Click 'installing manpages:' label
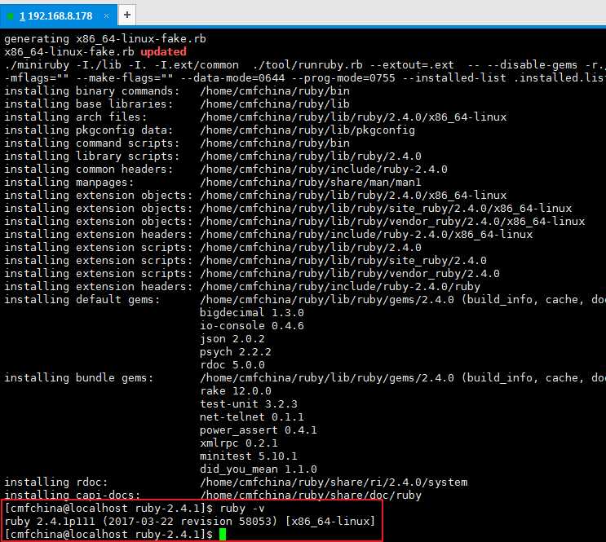 (69, 183)
